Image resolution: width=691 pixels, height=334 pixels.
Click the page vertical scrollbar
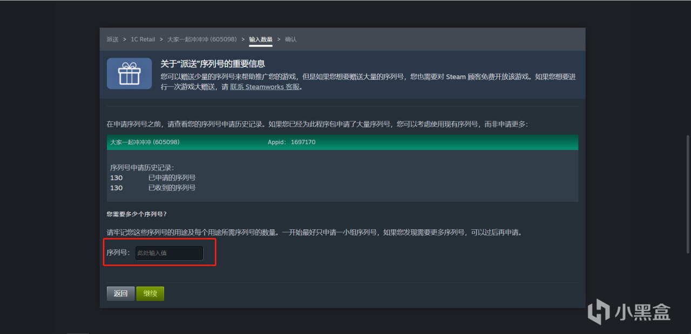[x=687, y=194]
